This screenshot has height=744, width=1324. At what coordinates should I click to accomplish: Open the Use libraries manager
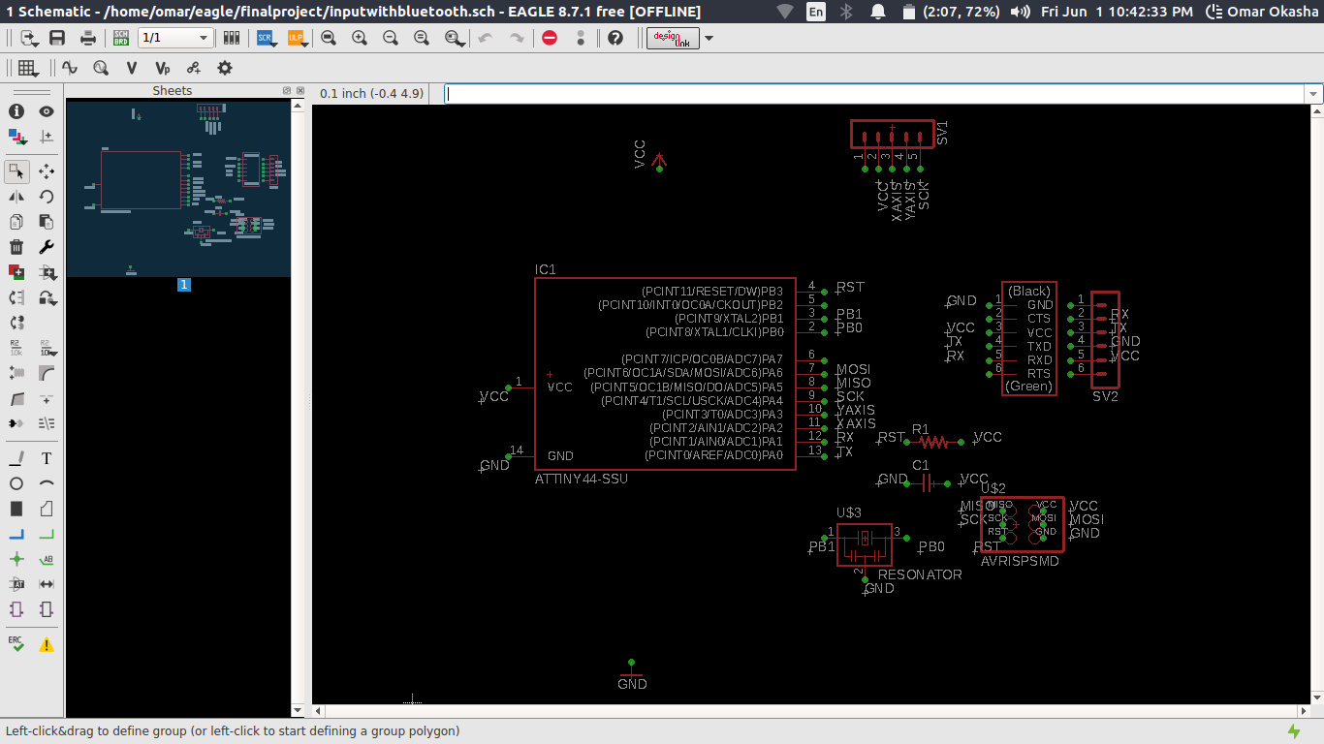click(x=232, y=38)
